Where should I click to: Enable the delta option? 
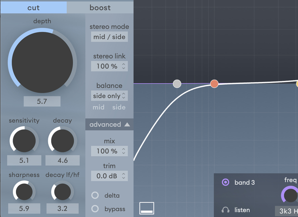[95, 195]
